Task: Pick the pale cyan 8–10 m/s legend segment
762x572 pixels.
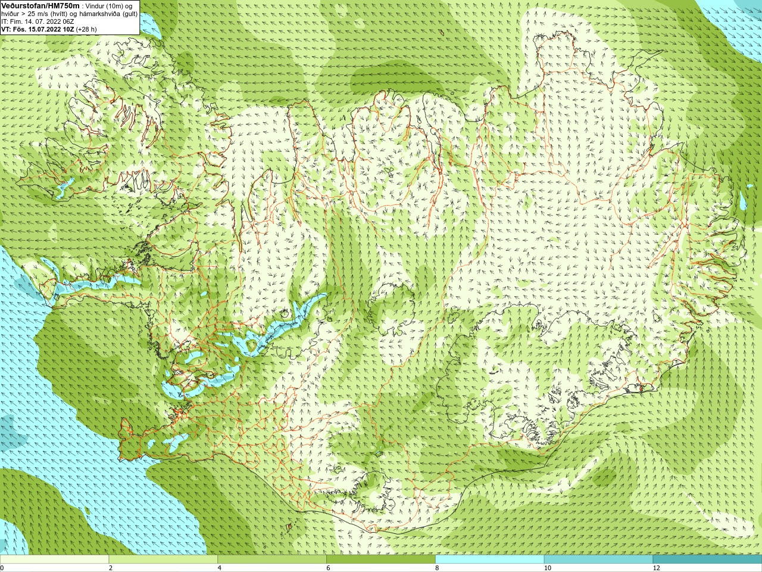Action: pos(489,559)
